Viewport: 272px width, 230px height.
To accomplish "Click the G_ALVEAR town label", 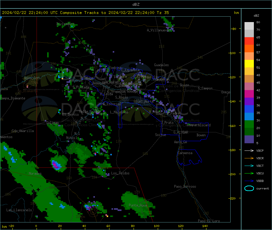I will (x=181, y=132).
